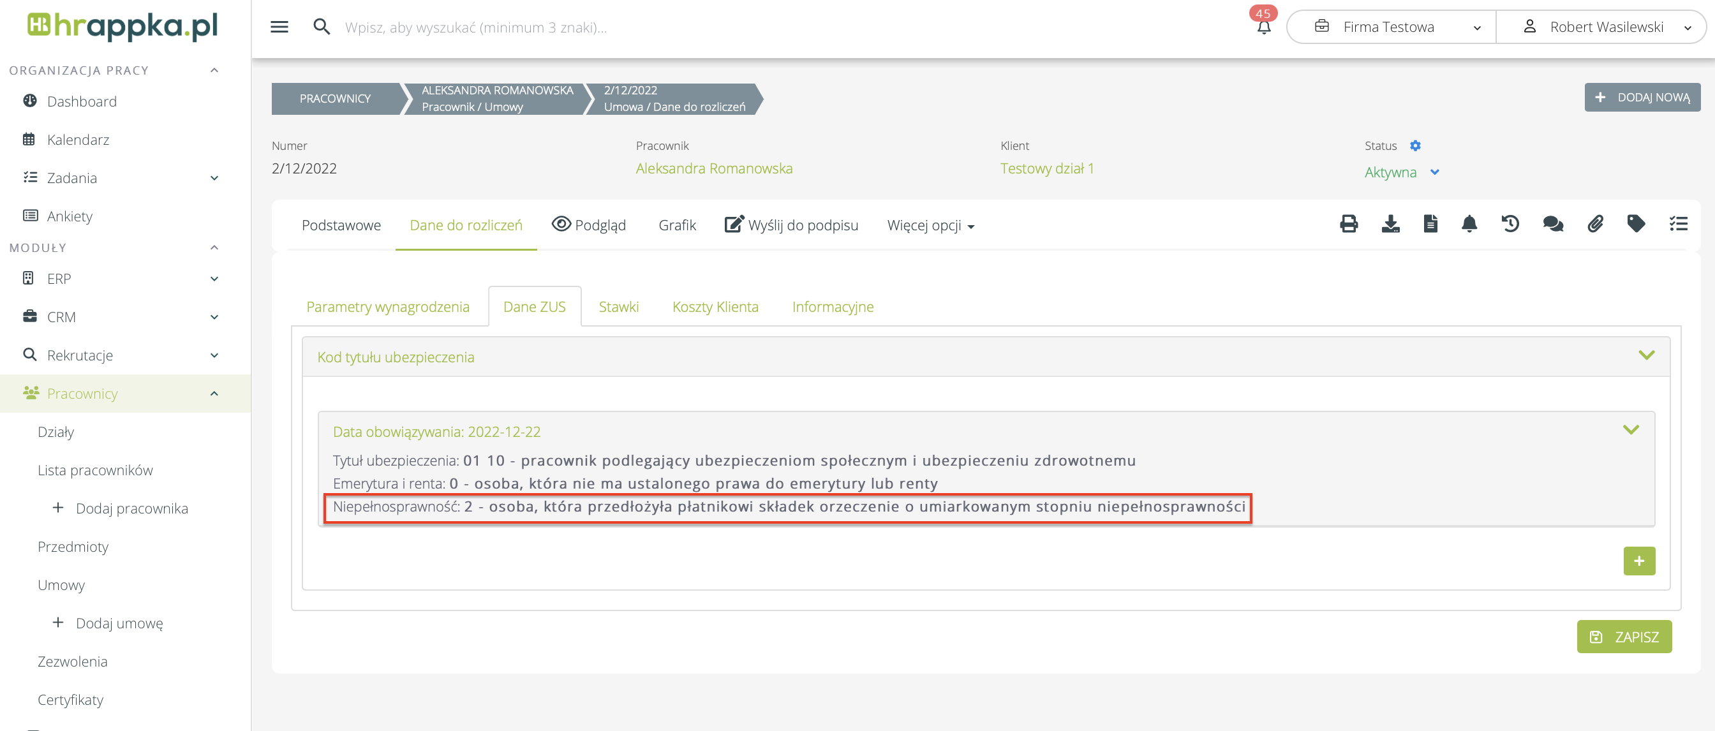
Task: Click the tag label icon
Action: click(x=1636, y=224)
